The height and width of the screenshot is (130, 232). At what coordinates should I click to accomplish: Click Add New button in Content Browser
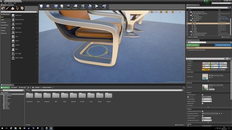(5, 87)
